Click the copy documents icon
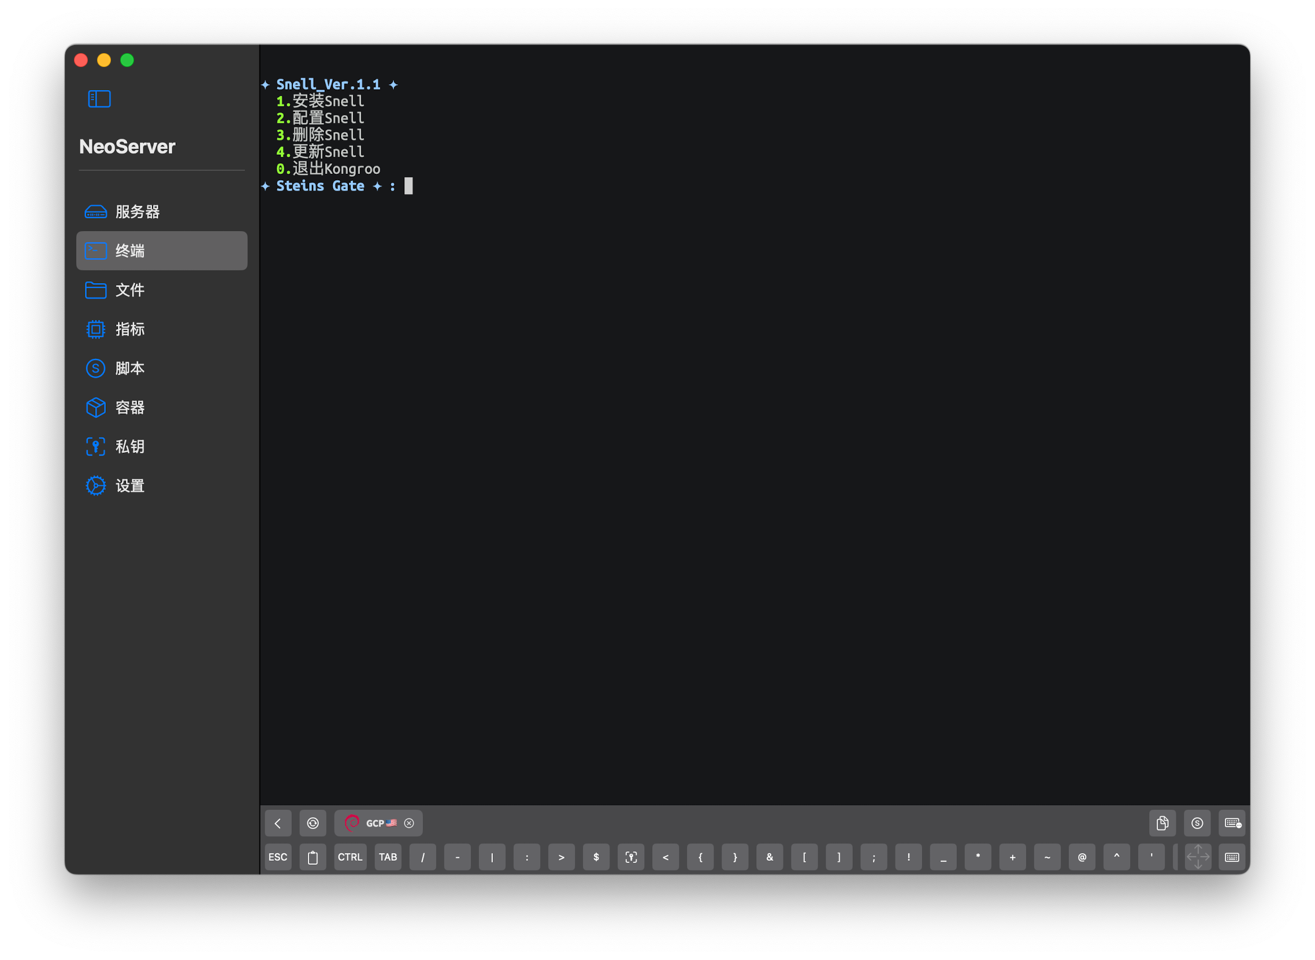Image resolution: width=1315 pixels, height=960 pixels. click(1162, 823)
